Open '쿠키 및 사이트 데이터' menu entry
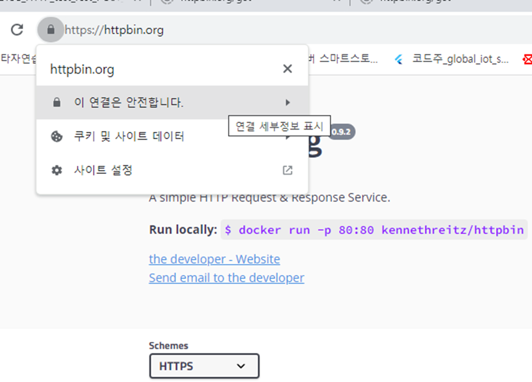The height and width of the screenshot is (382, 532). (172, 136)
